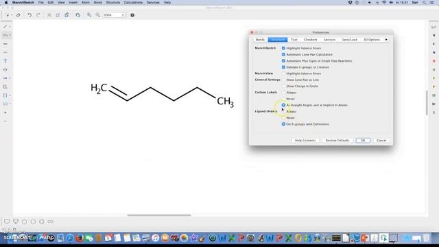This screenshot has width=439, height=247.
Task: Toggle Automatic Plus Signs in Single Step Reactions
Action: (x=283, y=61)
